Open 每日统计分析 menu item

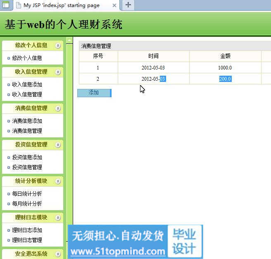click(27, 194)
